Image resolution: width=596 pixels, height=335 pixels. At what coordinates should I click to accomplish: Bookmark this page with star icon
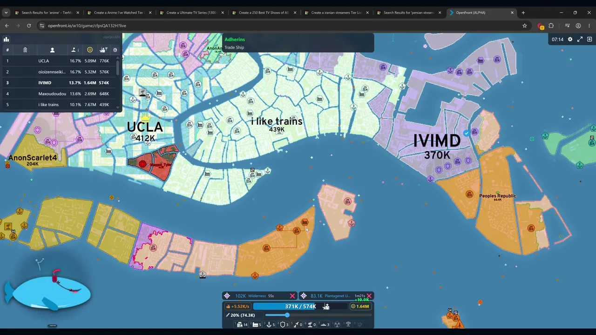[524, 26]
